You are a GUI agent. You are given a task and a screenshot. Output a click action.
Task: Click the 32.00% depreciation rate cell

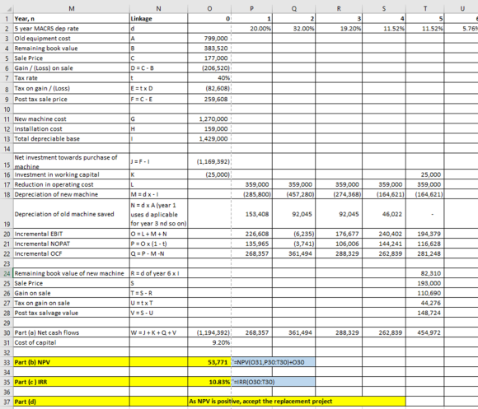coord(294,29)
